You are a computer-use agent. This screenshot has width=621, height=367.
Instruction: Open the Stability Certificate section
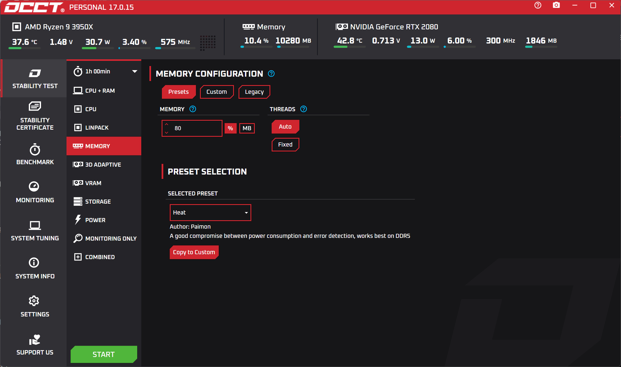point(35,116)
